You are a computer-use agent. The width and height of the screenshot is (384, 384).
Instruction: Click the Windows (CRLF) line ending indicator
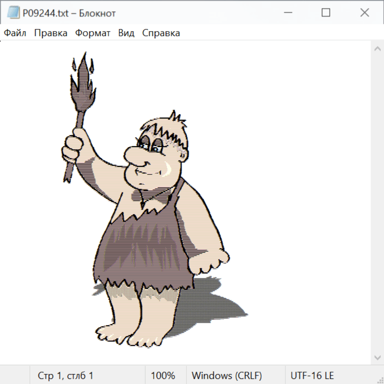tap(227, 375)
